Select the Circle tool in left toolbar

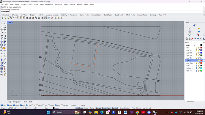2,30
